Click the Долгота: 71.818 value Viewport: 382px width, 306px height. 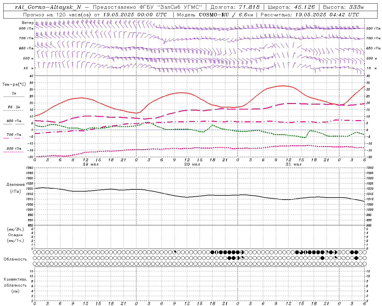point(235,7)
